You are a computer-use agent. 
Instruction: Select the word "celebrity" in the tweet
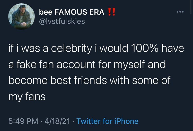click(68, 49)
